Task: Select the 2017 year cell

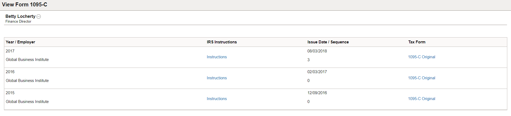Action: pos(10,51)
